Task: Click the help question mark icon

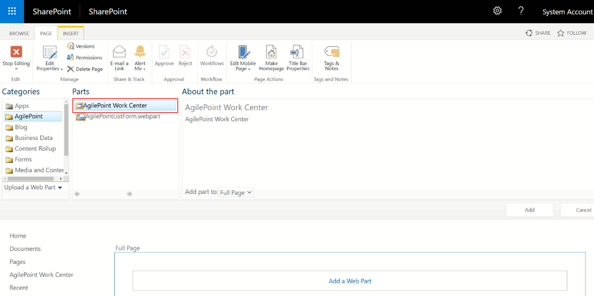Action: pos(521,11)
